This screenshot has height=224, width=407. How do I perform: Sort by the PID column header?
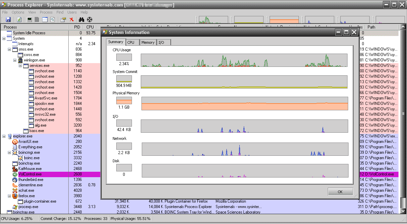(x=76, y=27)
